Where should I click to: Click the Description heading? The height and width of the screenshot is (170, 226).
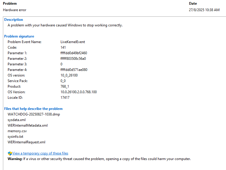pyautogui.click(x=14, y=20)
